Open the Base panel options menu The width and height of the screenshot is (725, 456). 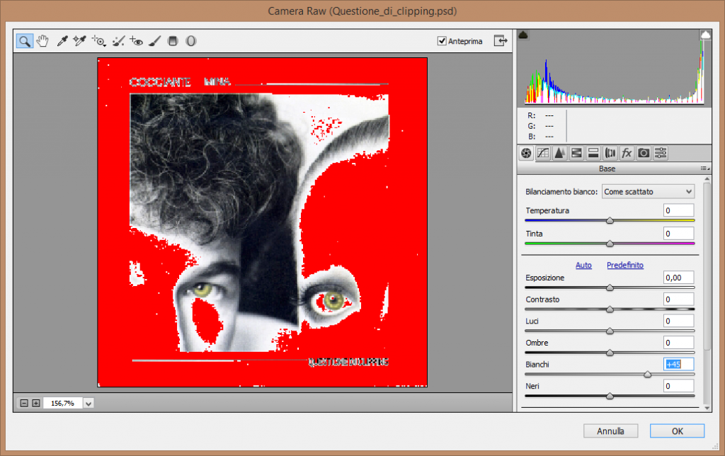(x=704, y=169)
